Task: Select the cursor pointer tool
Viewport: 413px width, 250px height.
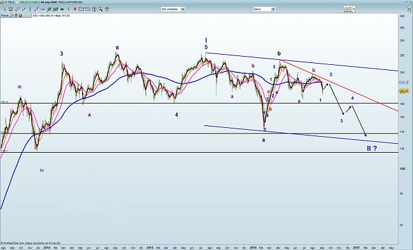Action: point(4,10)
